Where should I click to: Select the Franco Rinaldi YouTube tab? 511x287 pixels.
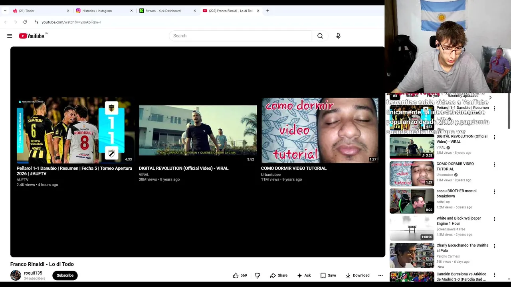coord(230,11)
